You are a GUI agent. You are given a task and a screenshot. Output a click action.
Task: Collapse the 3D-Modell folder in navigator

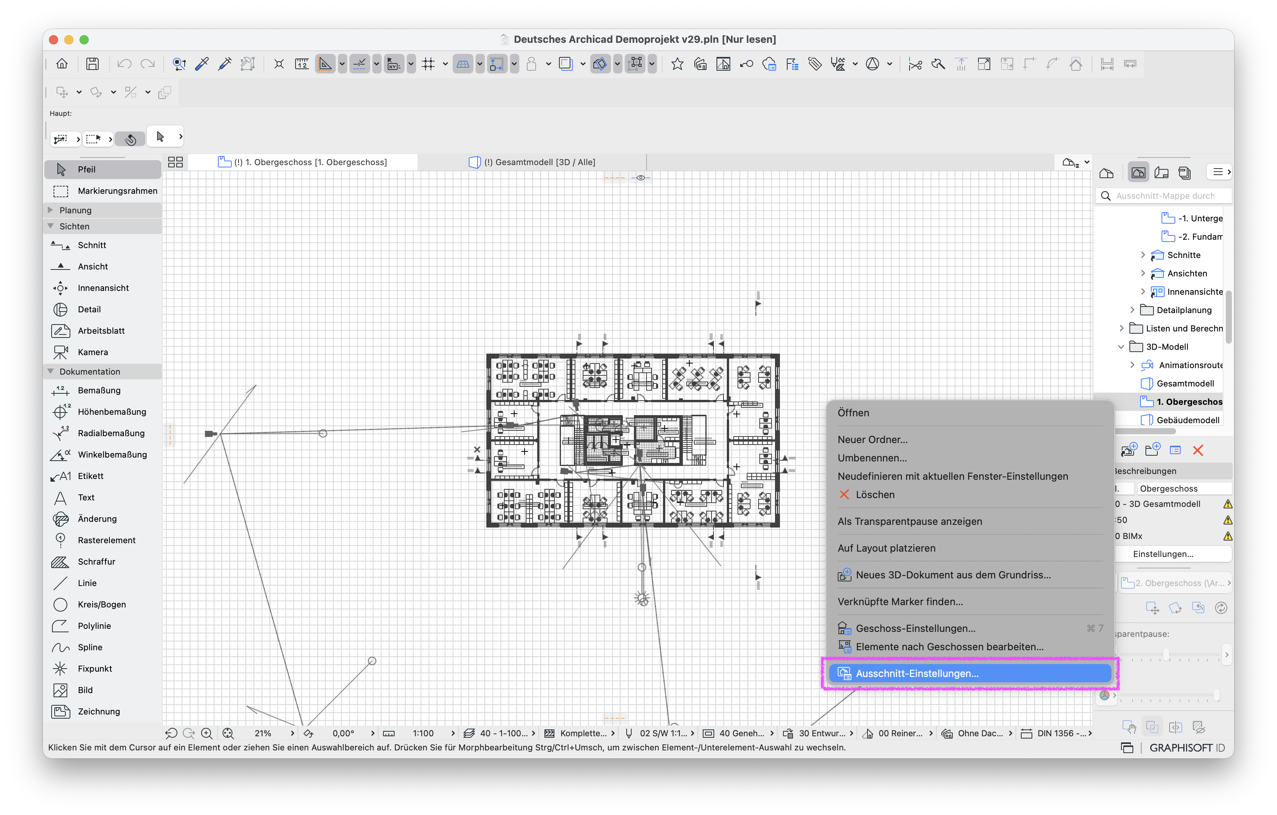1122,347
